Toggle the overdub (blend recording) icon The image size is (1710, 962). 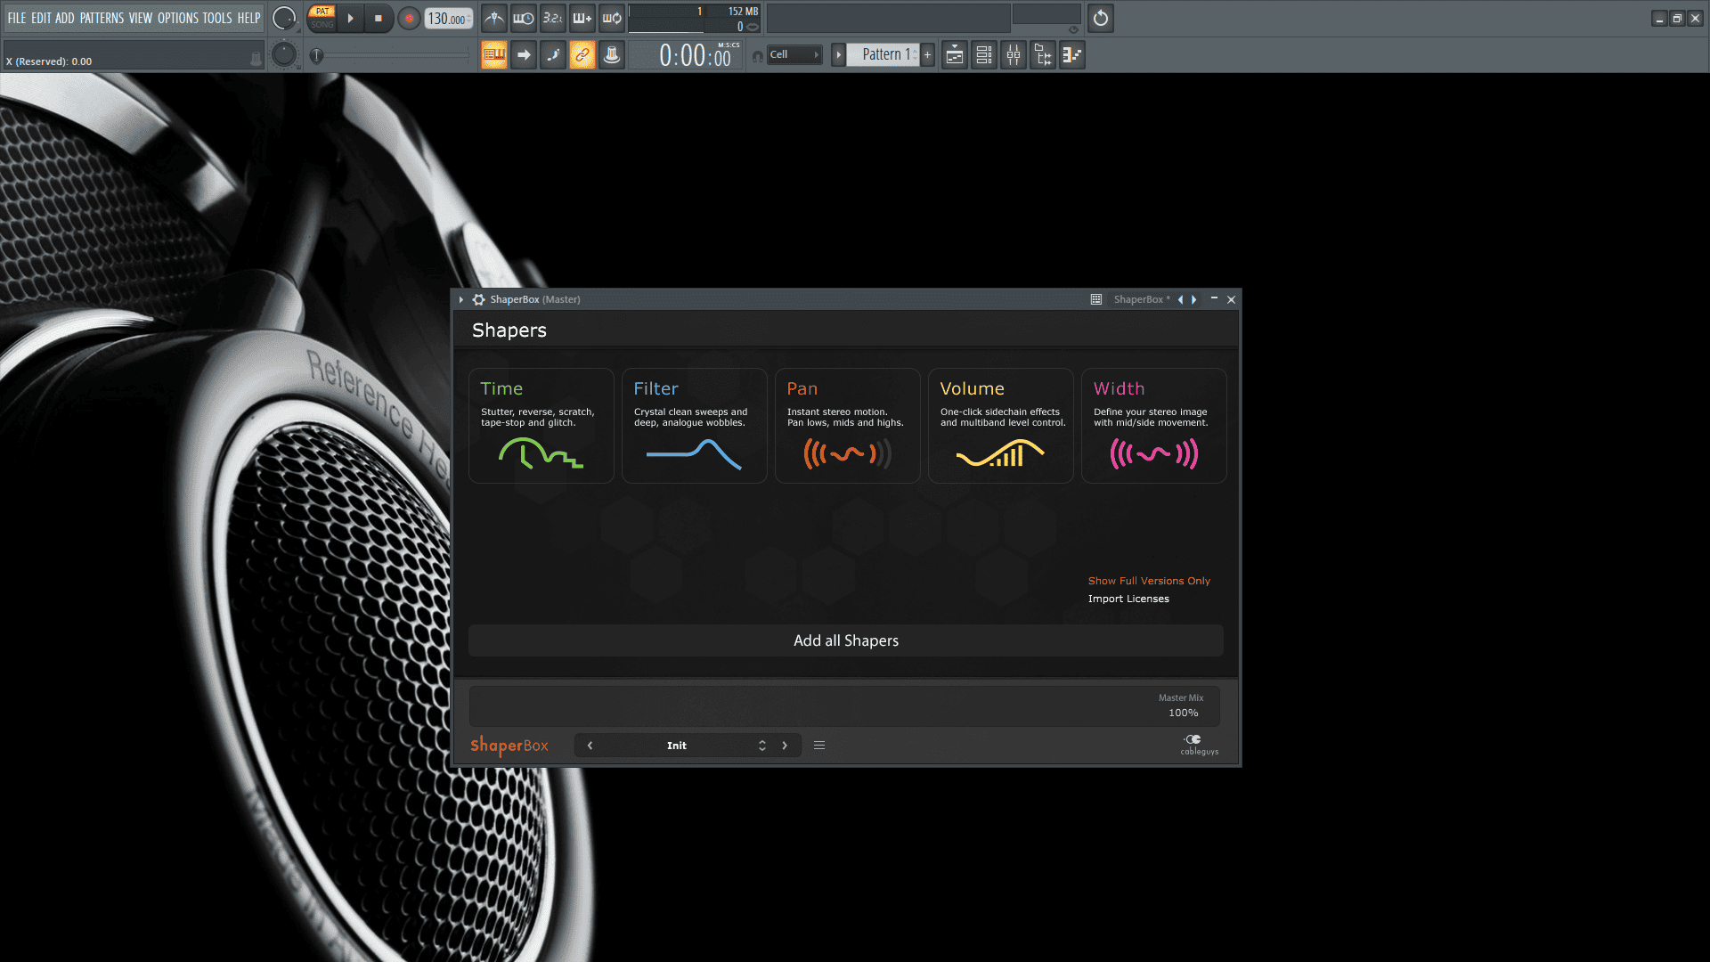point(582,19)
